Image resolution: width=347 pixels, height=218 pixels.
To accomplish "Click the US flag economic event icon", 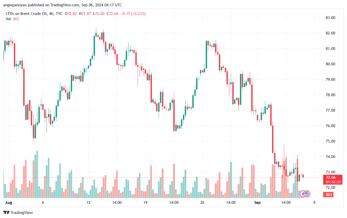I will point(307,194).
